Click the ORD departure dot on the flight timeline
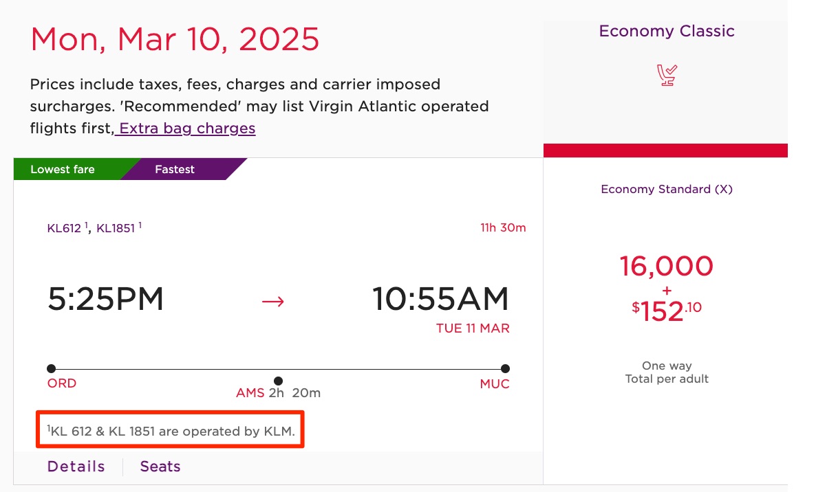The image size is (816, 492). click(x=52, y=368)
